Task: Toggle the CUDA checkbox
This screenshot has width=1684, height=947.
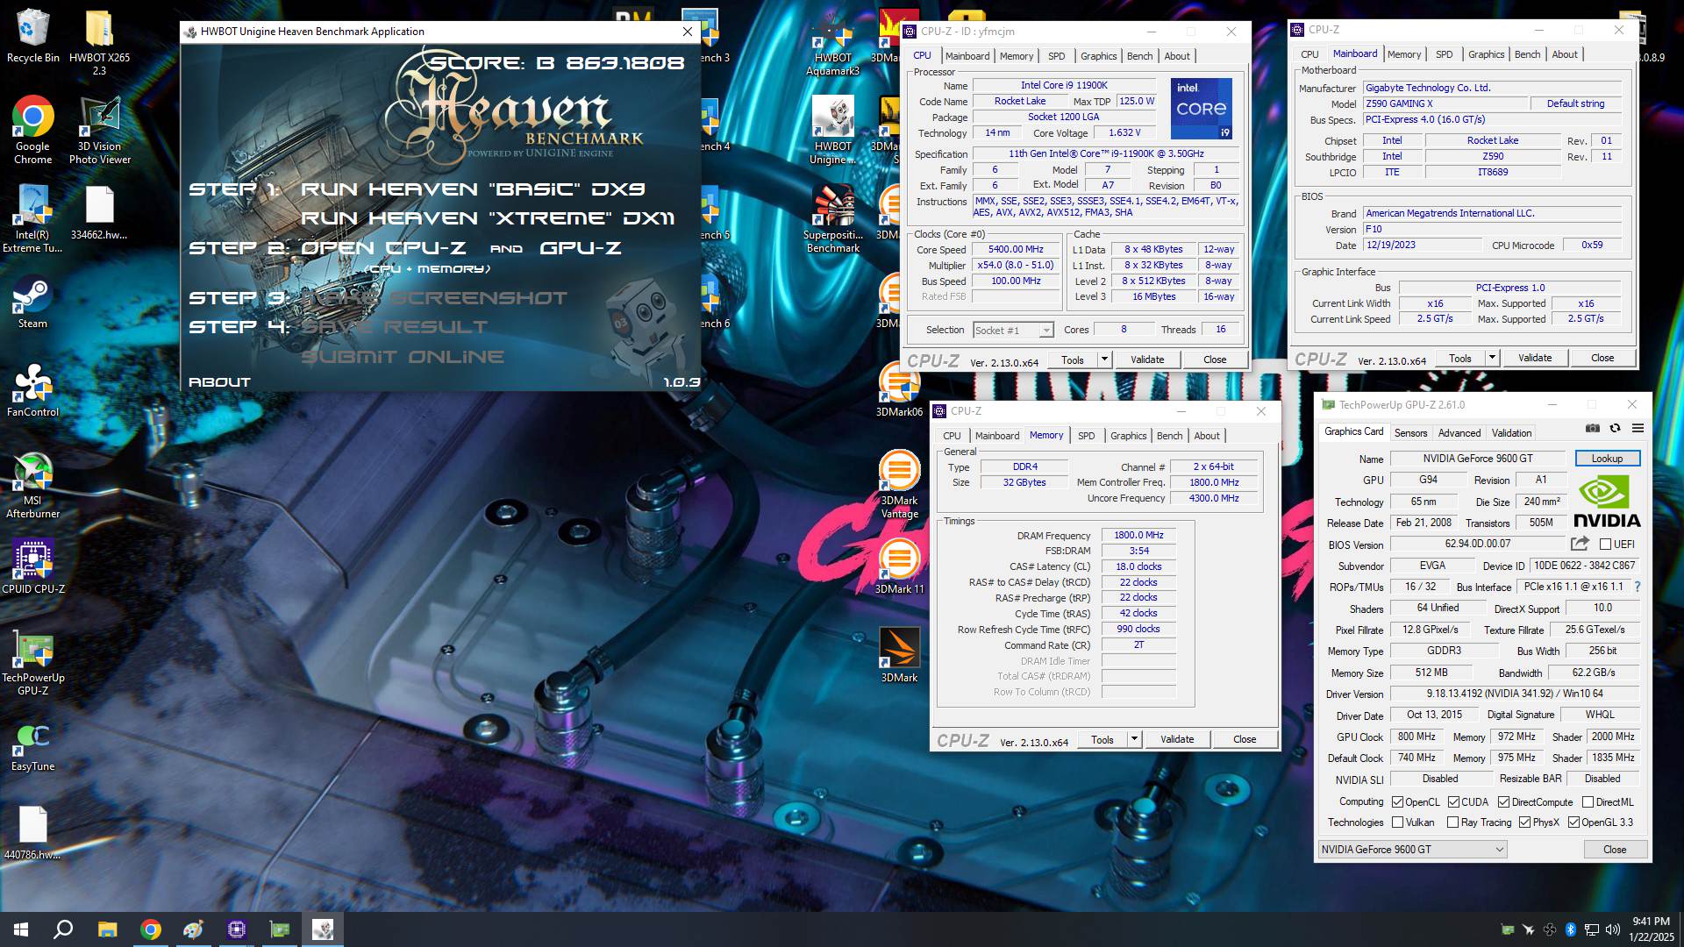Action: point(1453,802)
